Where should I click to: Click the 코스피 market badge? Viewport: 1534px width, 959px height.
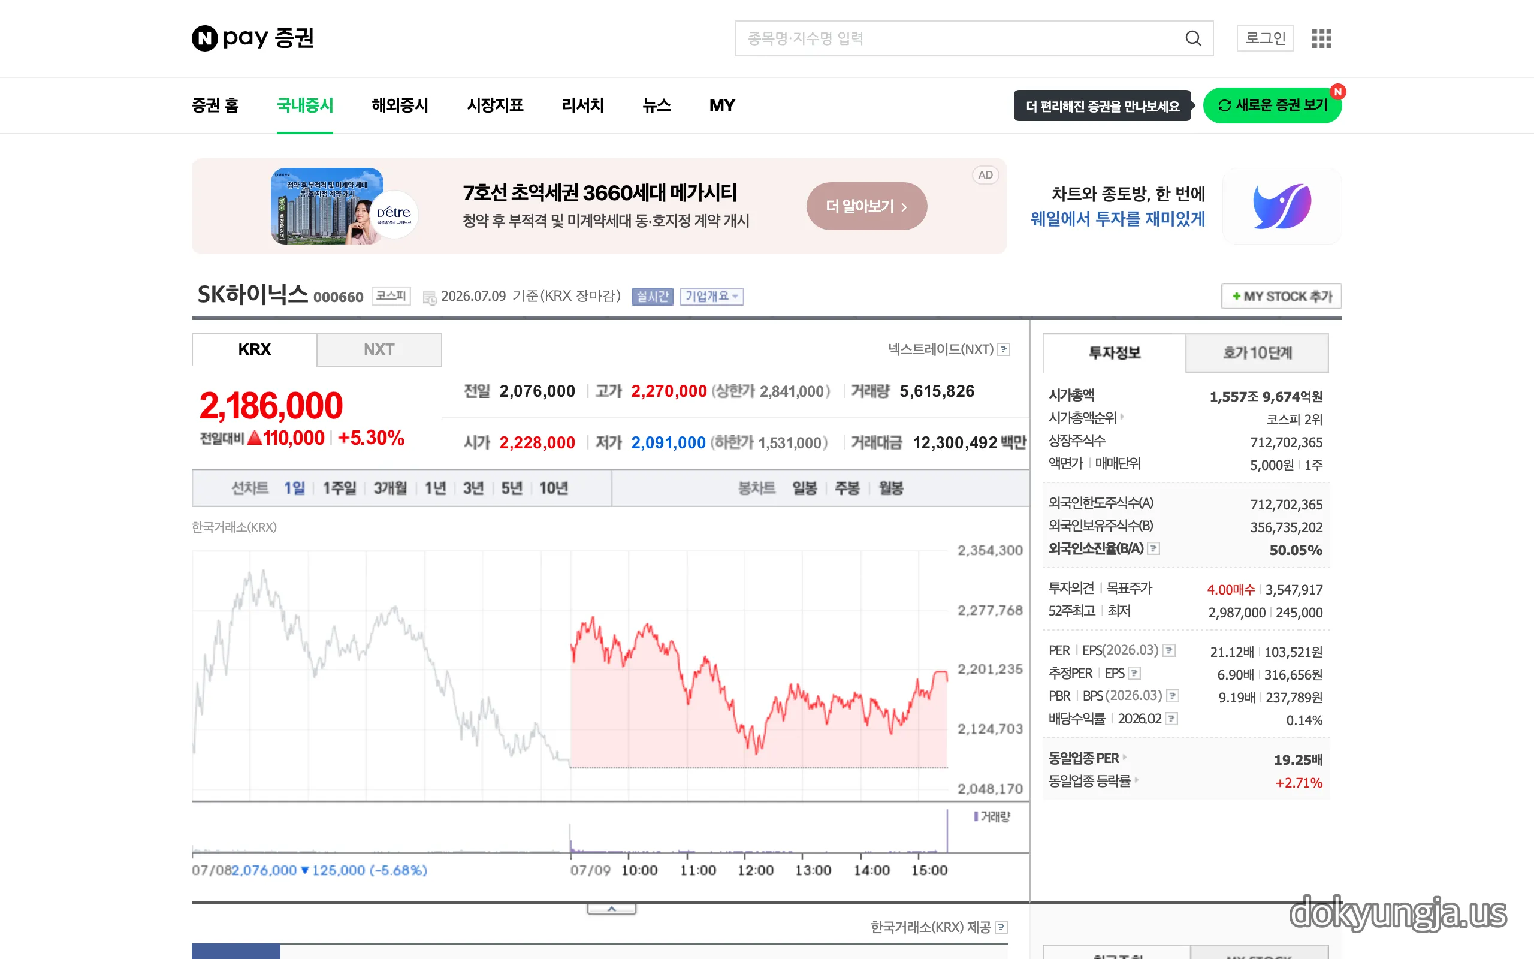click(391, 296)
